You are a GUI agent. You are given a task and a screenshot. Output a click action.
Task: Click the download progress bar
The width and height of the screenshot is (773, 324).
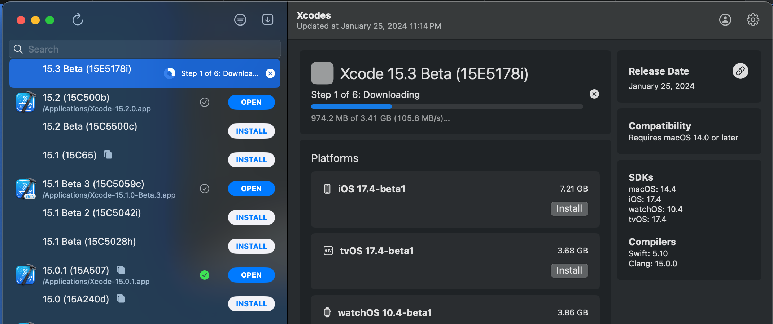[447, 107]
